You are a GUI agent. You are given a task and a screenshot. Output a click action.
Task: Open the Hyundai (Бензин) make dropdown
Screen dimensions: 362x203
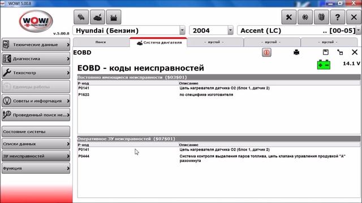(x=182, y=30)
